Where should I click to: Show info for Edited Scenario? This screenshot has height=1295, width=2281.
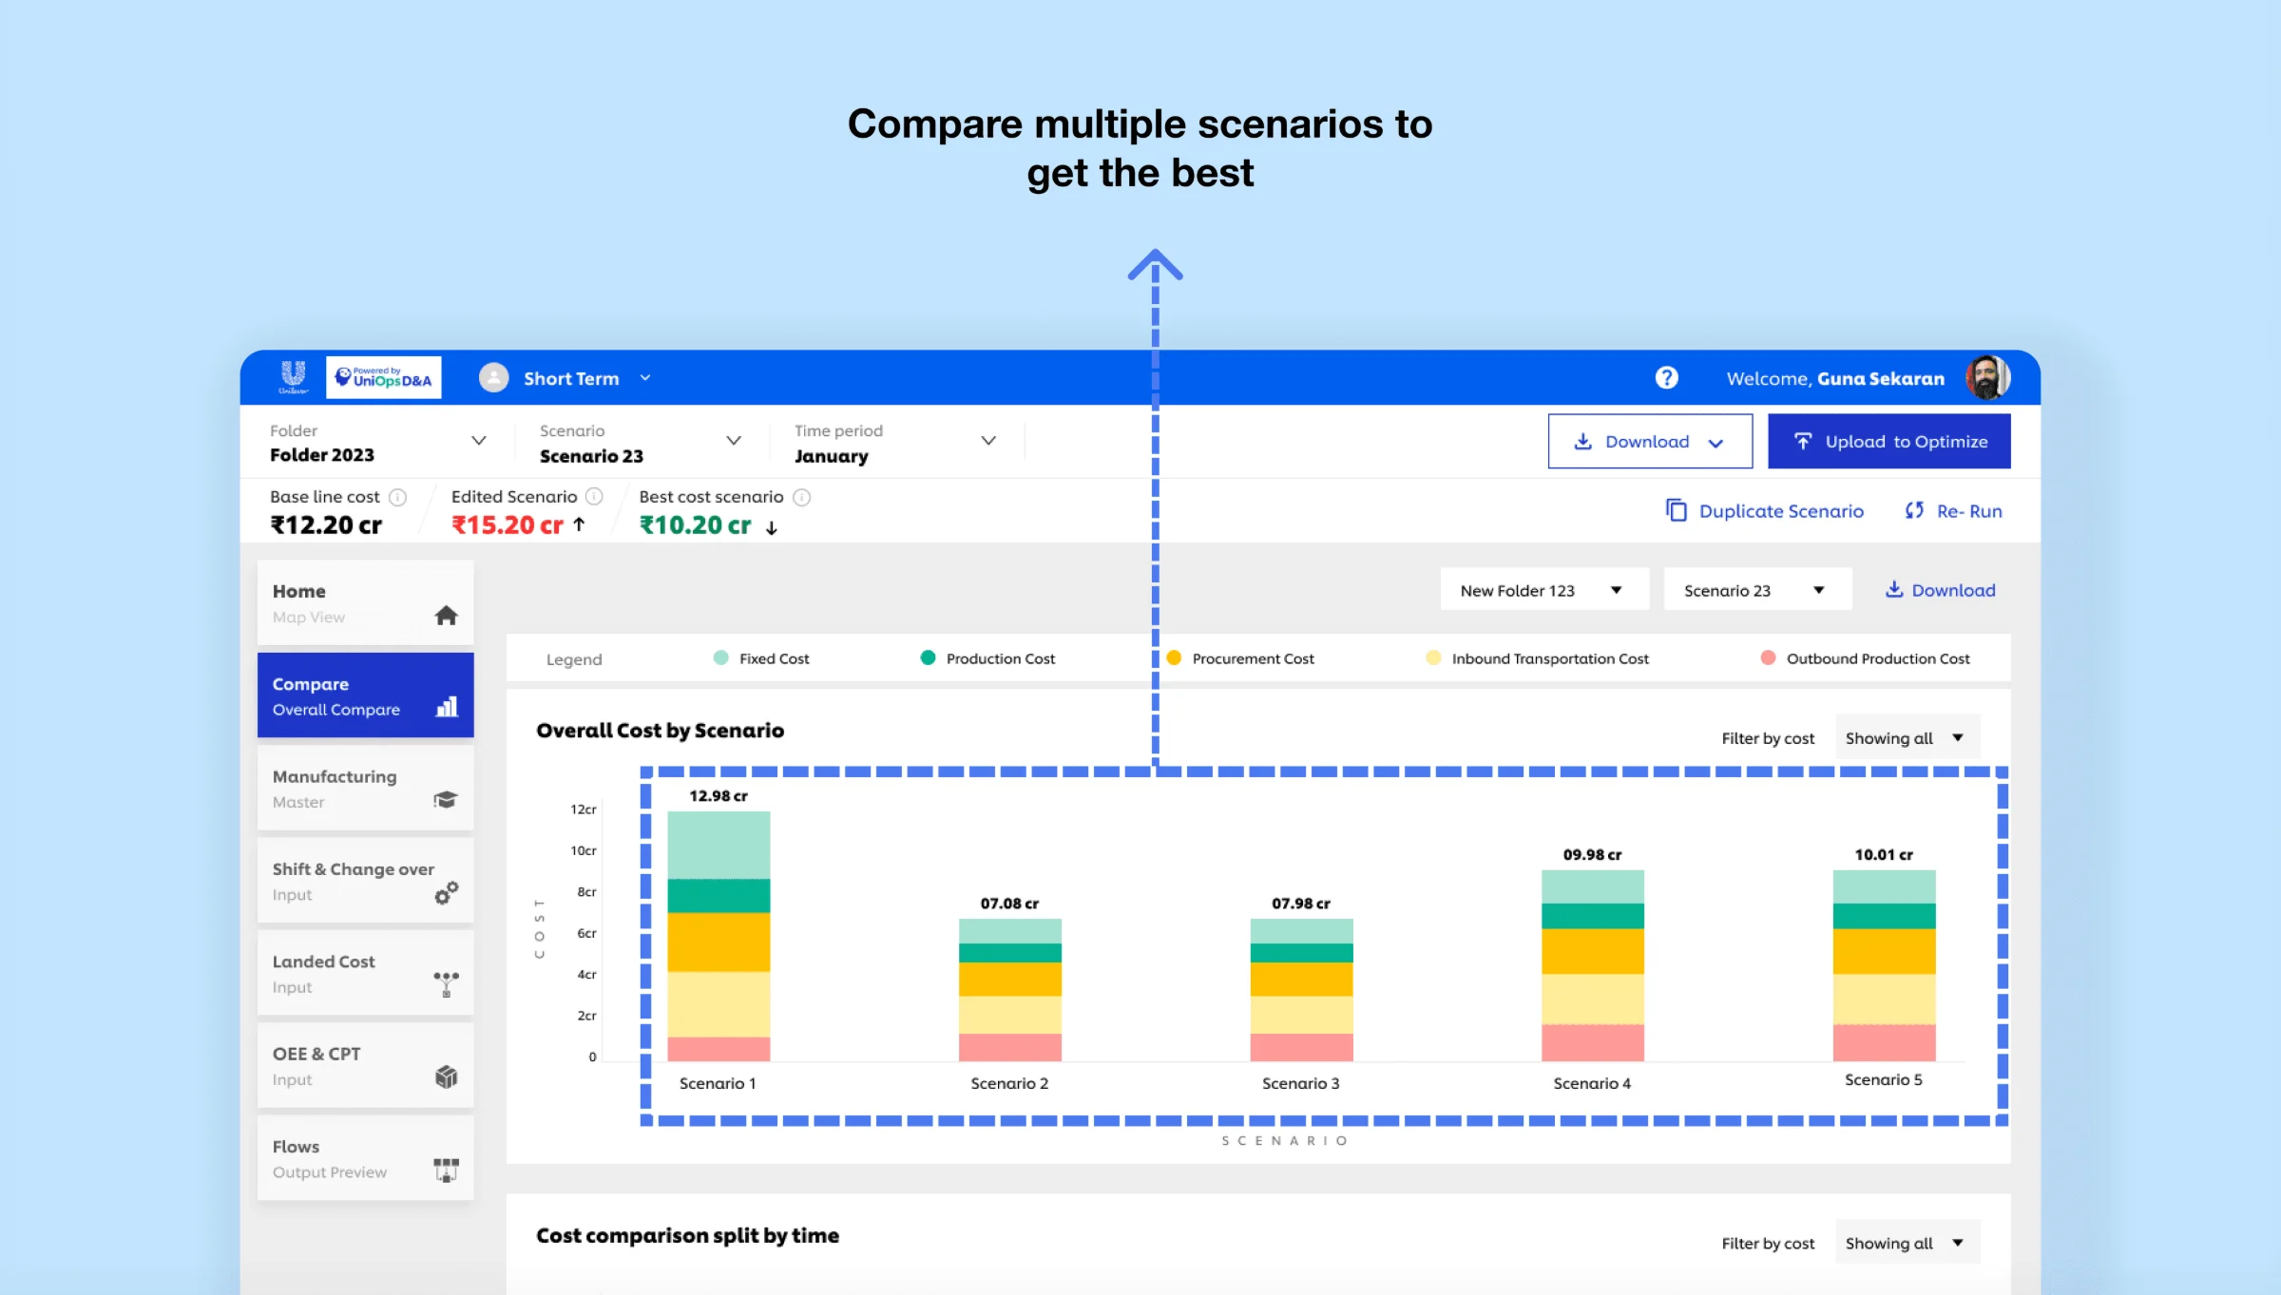click(x=594, y=496)
